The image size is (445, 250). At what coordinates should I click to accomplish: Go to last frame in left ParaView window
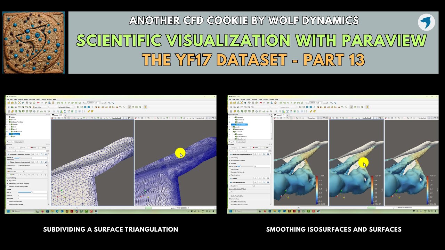[76, 103]
